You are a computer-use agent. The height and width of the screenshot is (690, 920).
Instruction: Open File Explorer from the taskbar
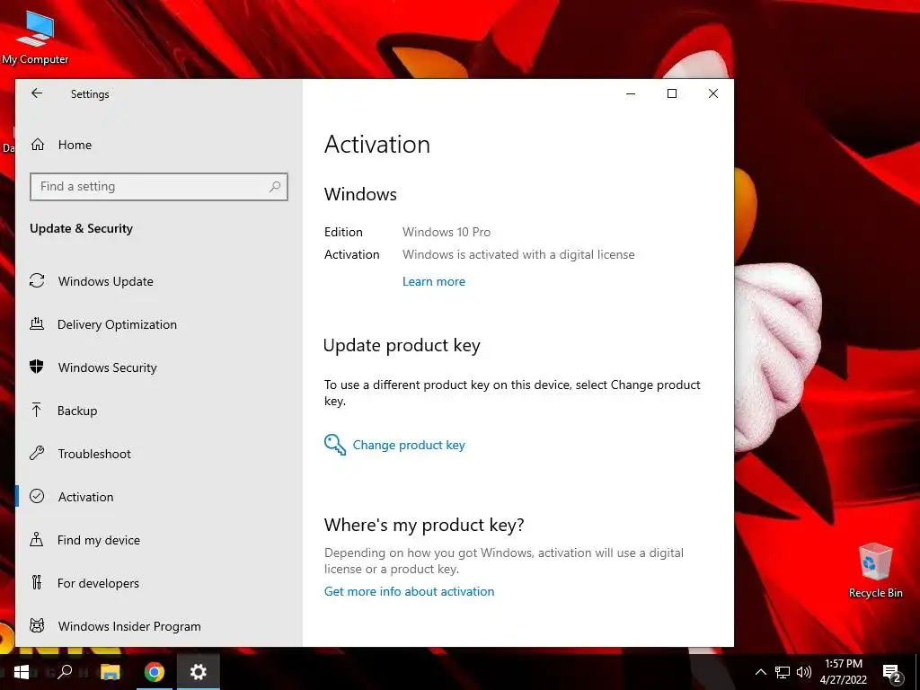pos(111,672)
